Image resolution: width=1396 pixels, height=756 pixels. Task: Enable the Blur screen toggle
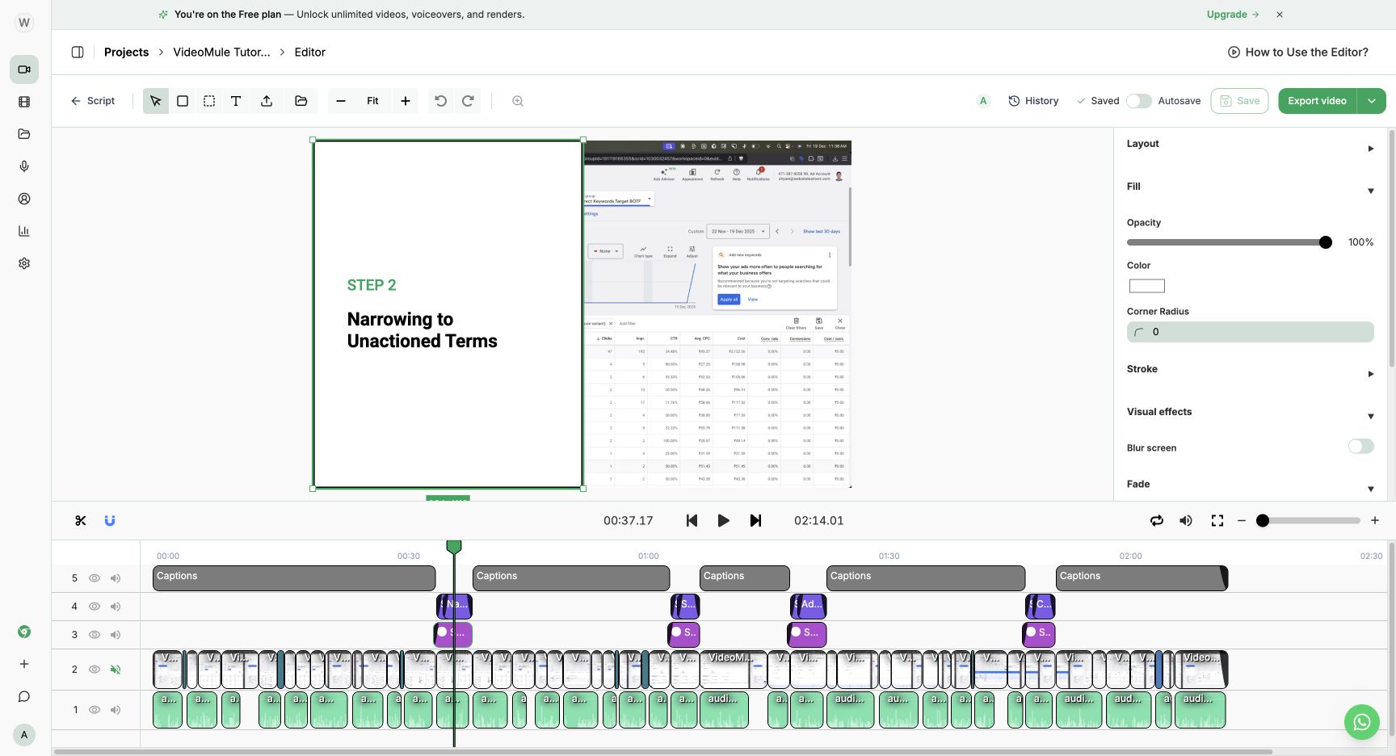pos(1360,447)
